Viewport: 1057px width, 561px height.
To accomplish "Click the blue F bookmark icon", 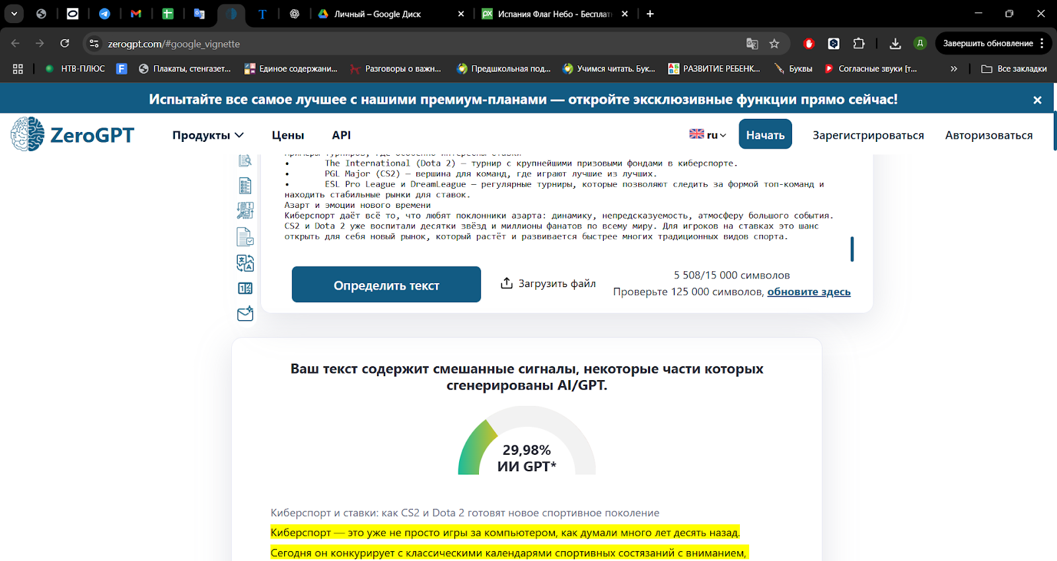I will click(x=122, y=69).
